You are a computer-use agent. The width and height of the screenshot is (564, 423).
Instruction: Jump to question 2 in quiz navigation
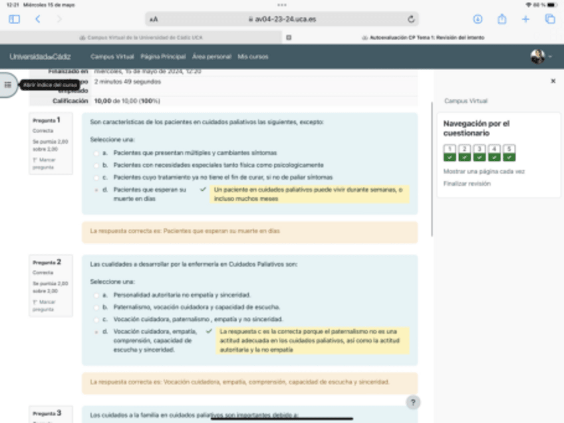pyautogui.click(x=464, y=153)
